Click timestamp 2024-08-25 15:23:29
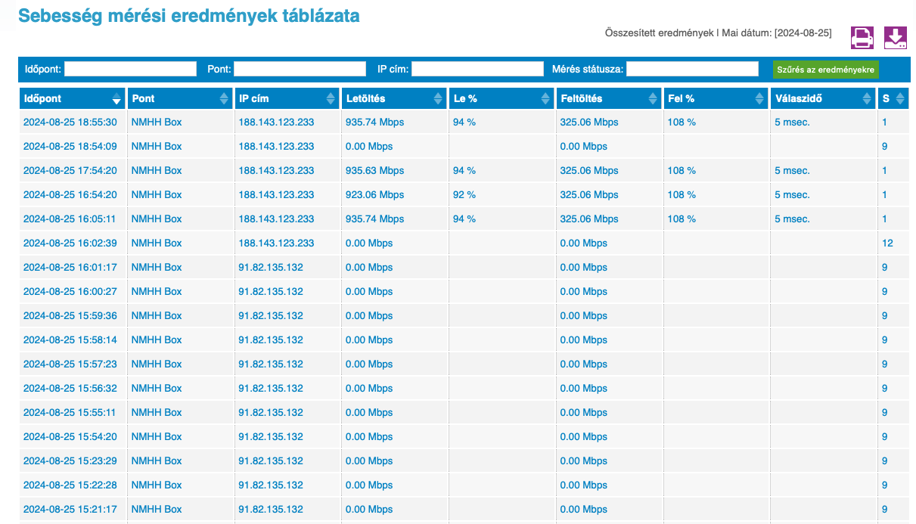 pos(70,461)
